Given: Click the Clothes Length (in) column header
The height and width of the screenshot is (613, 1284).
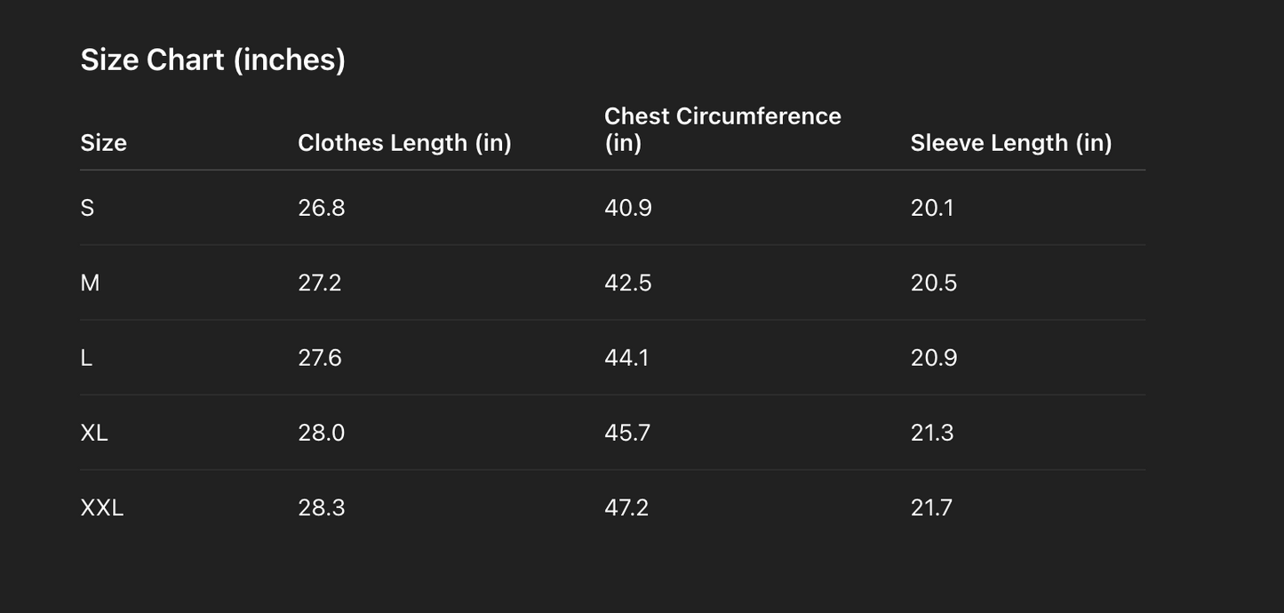Looking at the screenshot, I should pos(404,143).
